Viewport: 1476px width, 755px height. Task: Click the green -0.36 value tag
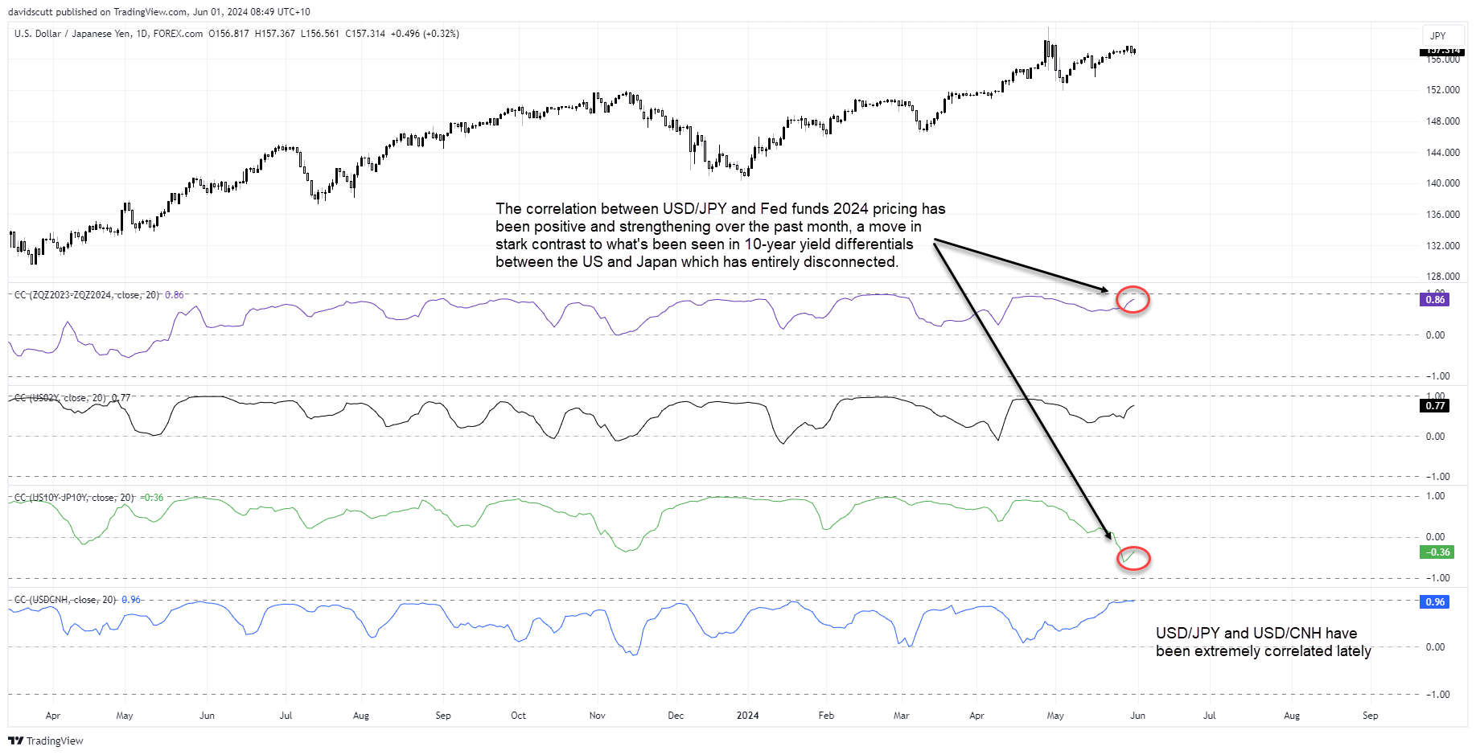pyautogui.click(x=1437, y=552)
